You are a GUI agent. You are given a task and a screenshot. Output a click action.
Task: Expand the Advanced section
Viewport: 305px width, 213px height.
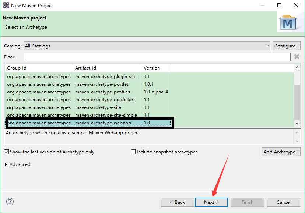[x=6, y=164]
